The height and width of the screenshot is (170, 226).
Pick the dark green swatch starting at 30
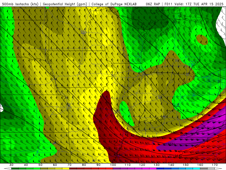pos(15,169)
